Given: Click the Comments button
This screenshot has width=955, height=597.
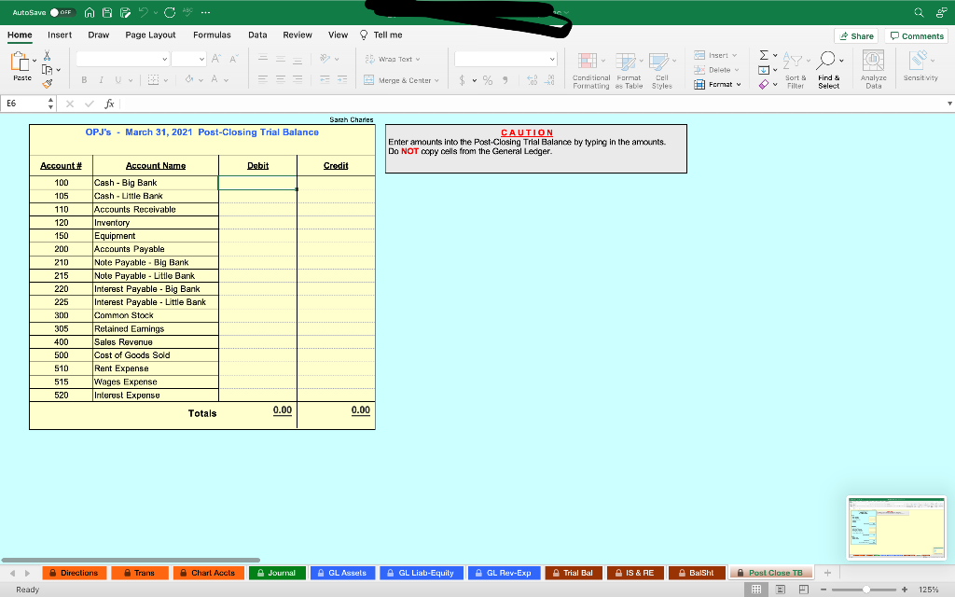Looking at the screenshot, I should (916, 35).
